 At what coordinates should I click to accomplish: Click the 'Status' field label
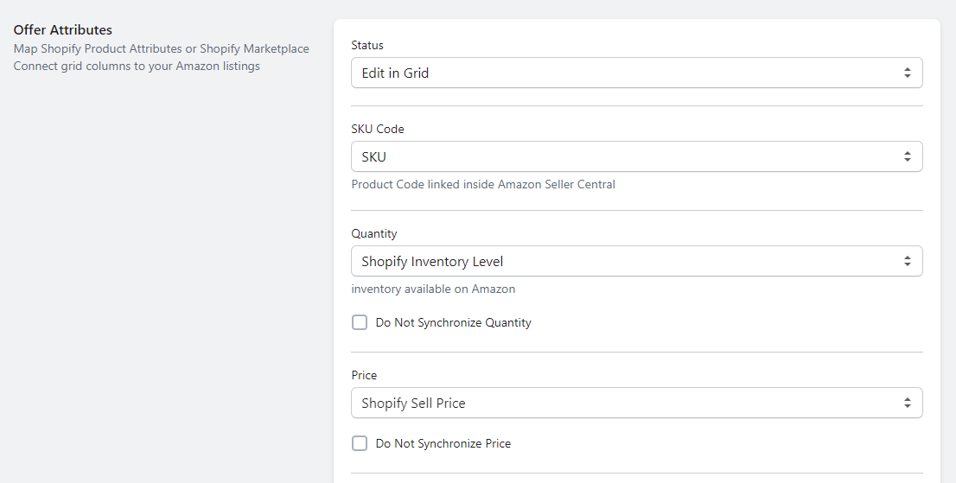click(x=367, y=45)
